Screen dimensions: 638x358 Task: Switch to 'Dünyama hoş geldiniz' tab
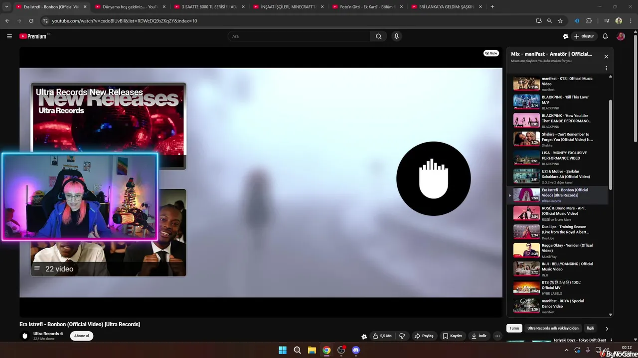[130, 6]
